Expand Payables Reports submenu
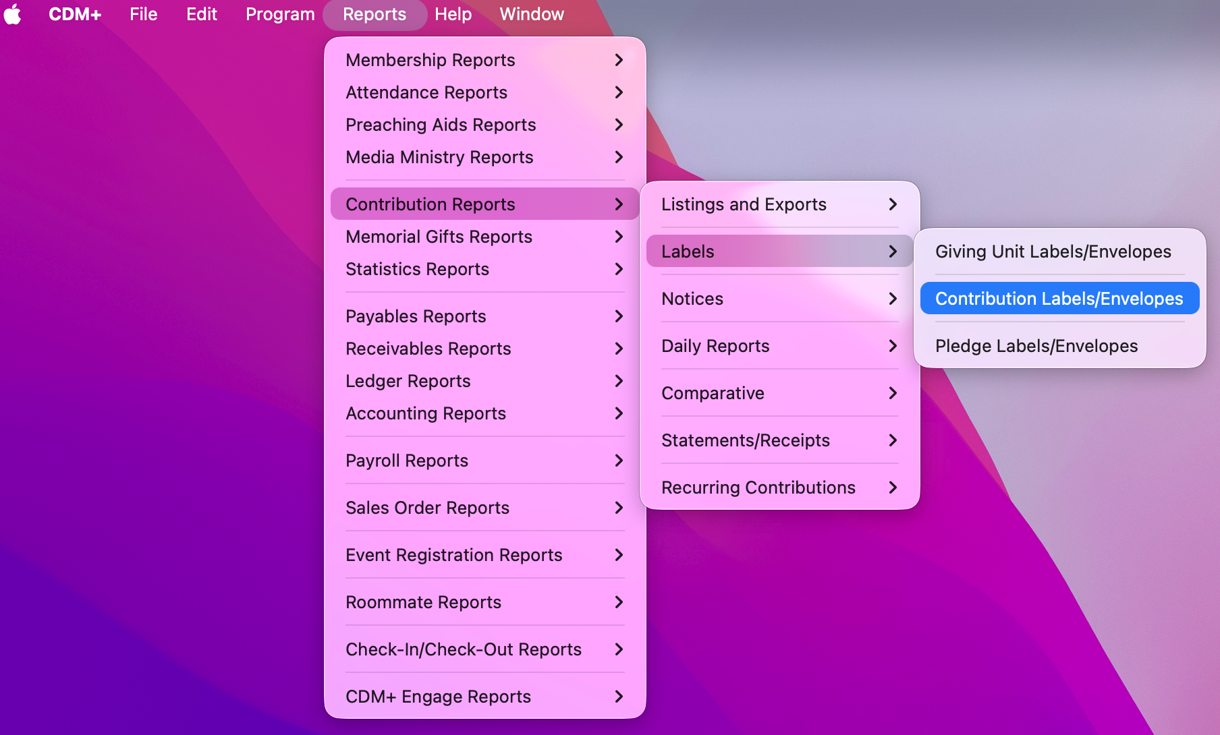This screenshot has height=735, width=1220. point(484,316)
